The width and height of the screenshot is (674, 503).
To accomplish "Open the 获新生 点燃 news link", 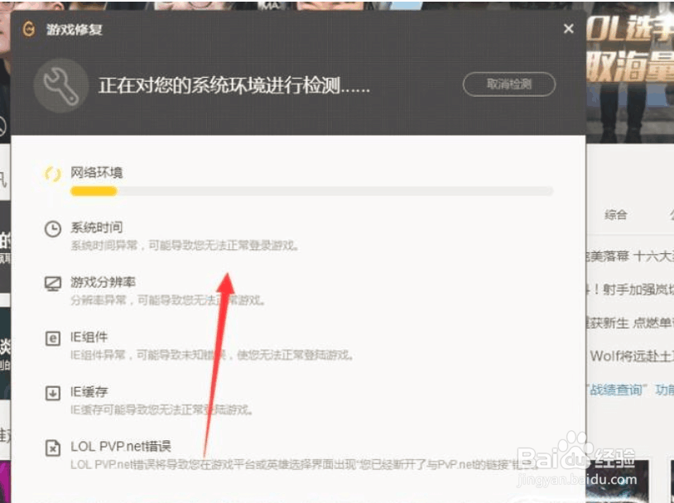I will click(630, 323).
